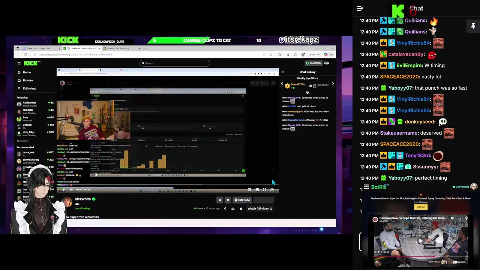This screenshot has height=270, width=480.
Task: Play the YouTube video in the BotRix player
Action: click(420, 240)
